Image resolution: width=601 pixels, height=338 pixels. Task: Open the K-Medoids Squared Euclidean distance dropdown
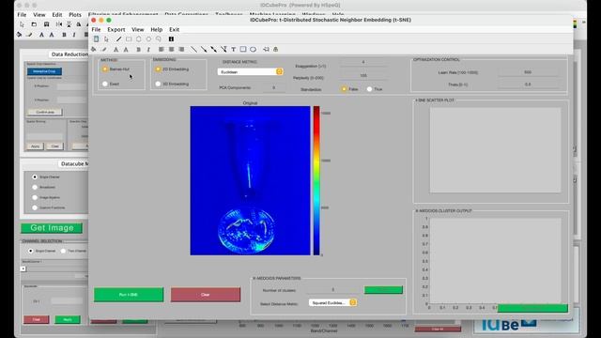click(332, 302)
